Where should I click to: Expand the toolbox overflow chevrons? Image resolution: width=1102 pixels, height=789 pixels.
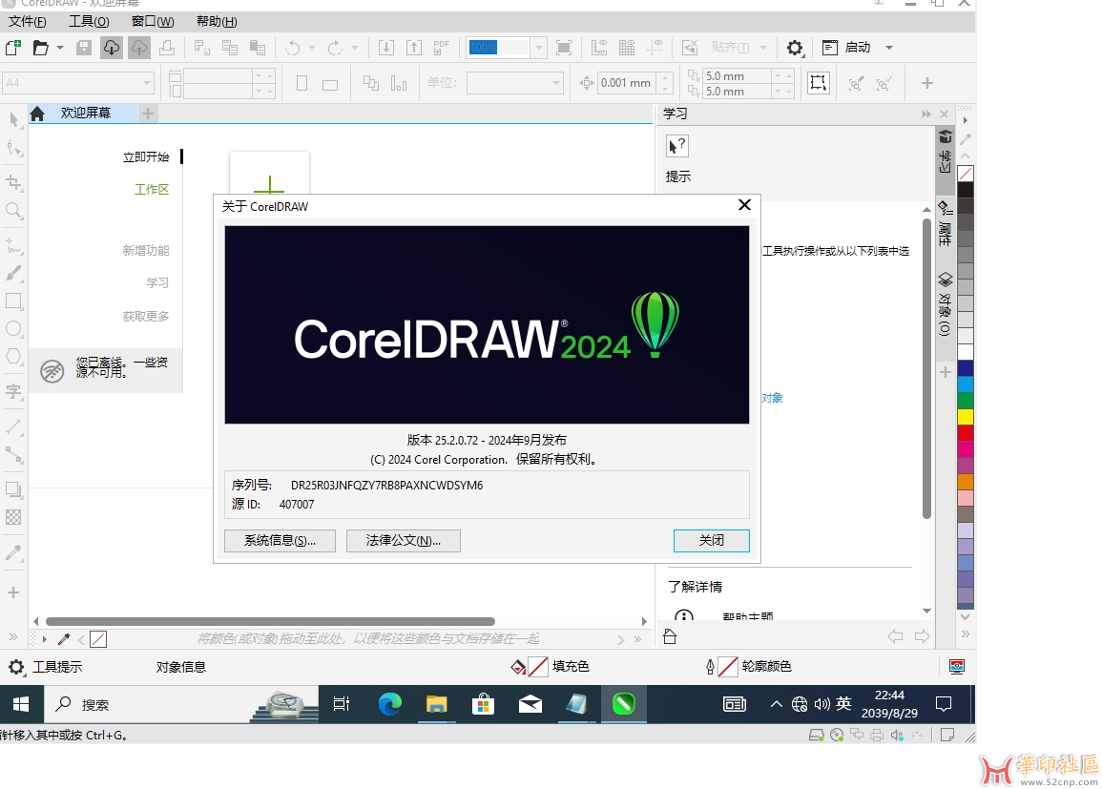point(12,636)
